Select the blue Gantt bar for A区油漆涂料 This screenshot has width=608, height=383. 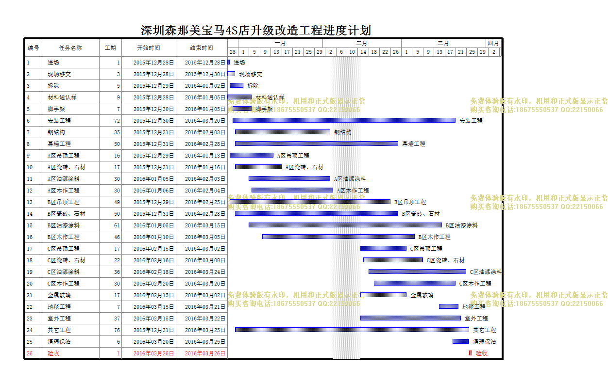(289, 178)
